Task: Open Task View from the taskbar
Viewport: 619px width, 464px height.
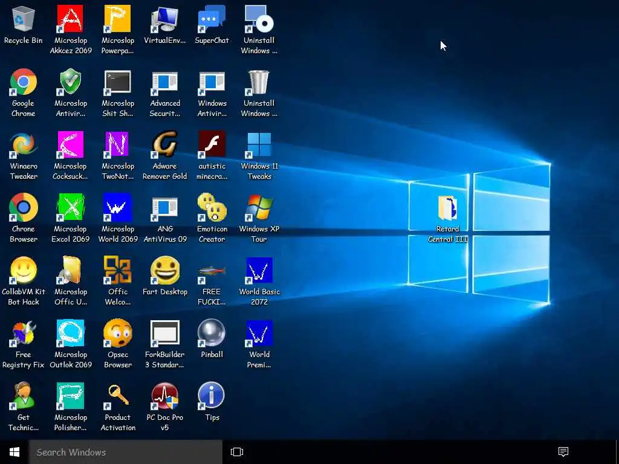Action: (x=237, y=452)
